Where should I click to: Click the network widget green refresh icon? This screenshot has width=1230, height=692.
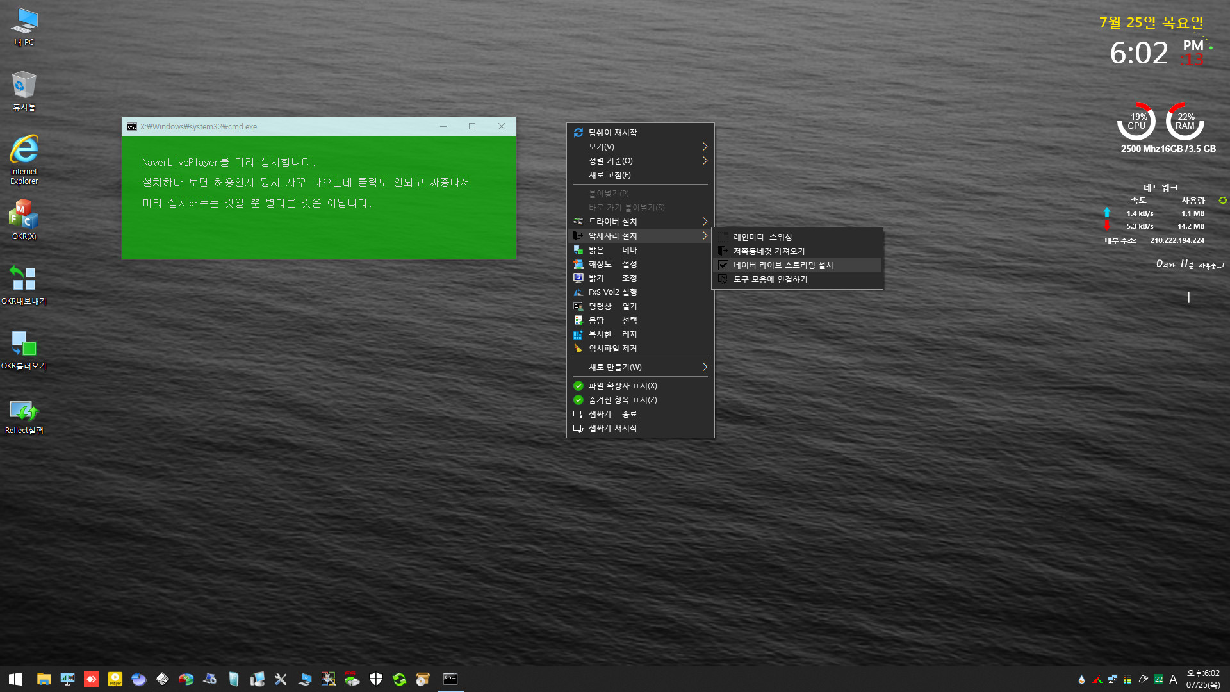[x=1222, y=201]
